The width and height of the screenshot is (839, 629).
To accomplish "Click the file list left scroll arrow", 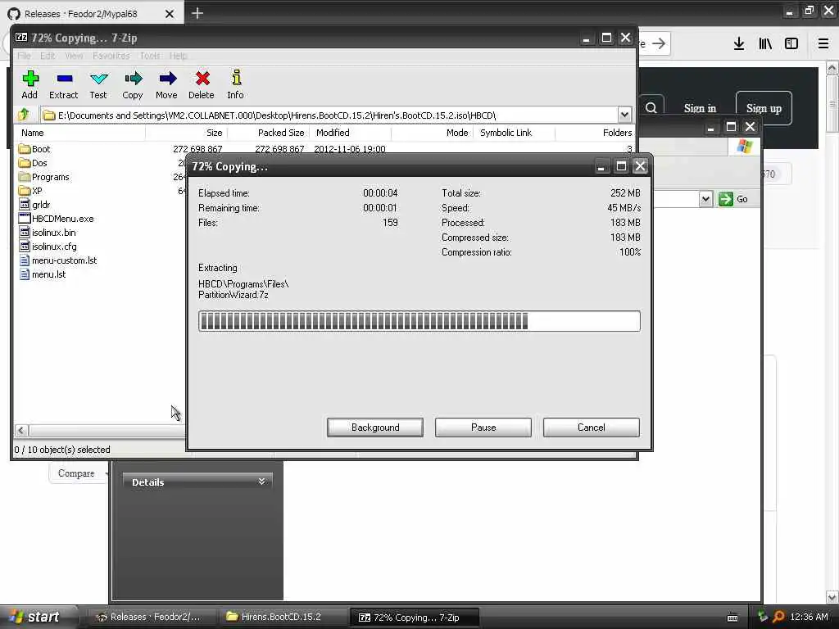I will point(21,430).
